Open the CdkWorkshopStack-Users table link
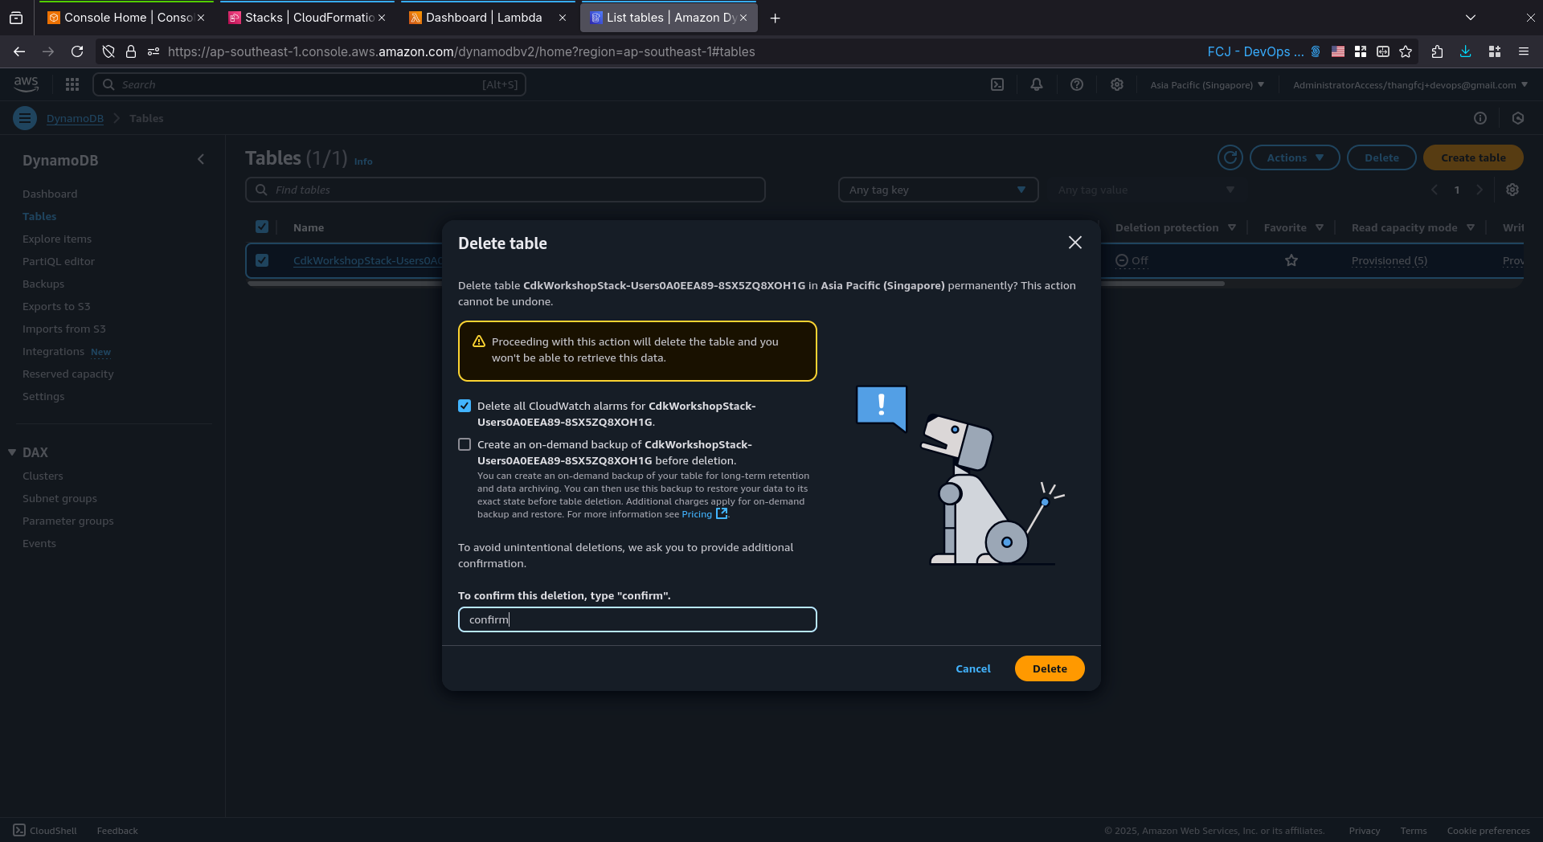 367,260
